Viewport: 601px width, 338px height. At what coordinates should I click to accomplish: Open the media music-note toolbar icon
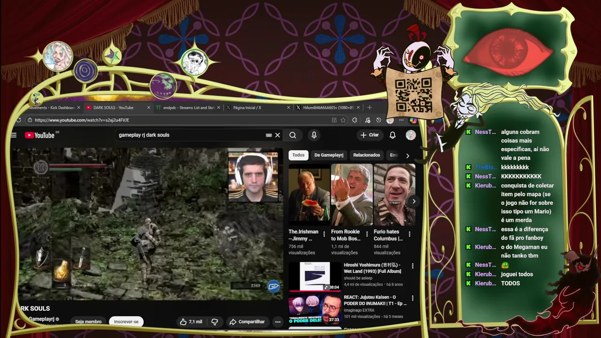pyautogui.click(x=368, y=120)
